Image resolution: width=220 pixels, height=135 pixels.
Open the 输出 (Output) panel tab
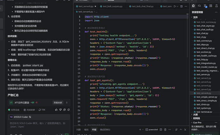pos(86,130)
